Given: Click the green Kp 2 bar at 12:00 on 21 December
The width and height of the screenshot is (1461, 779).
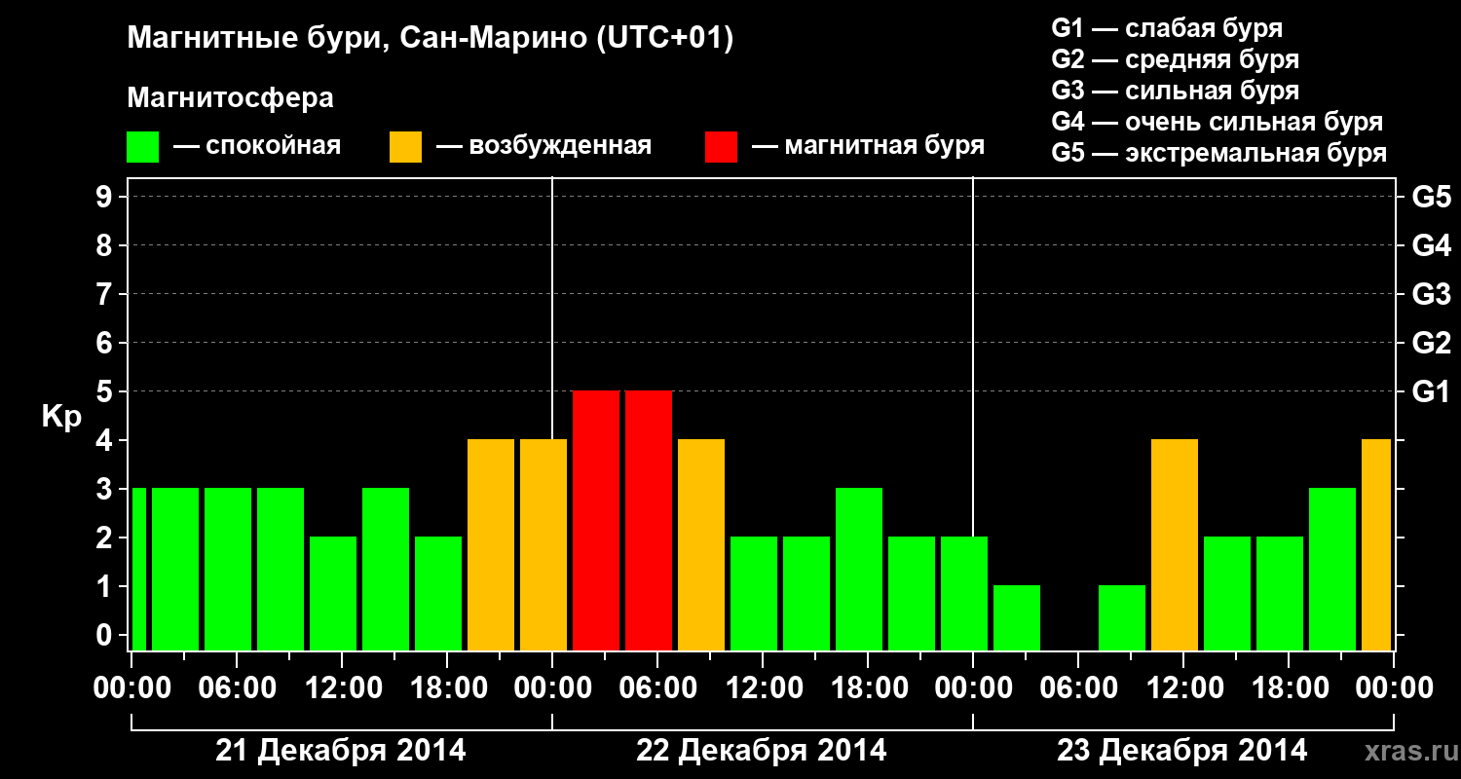Looking at the screenshot, I should click(x=333, y=593).
